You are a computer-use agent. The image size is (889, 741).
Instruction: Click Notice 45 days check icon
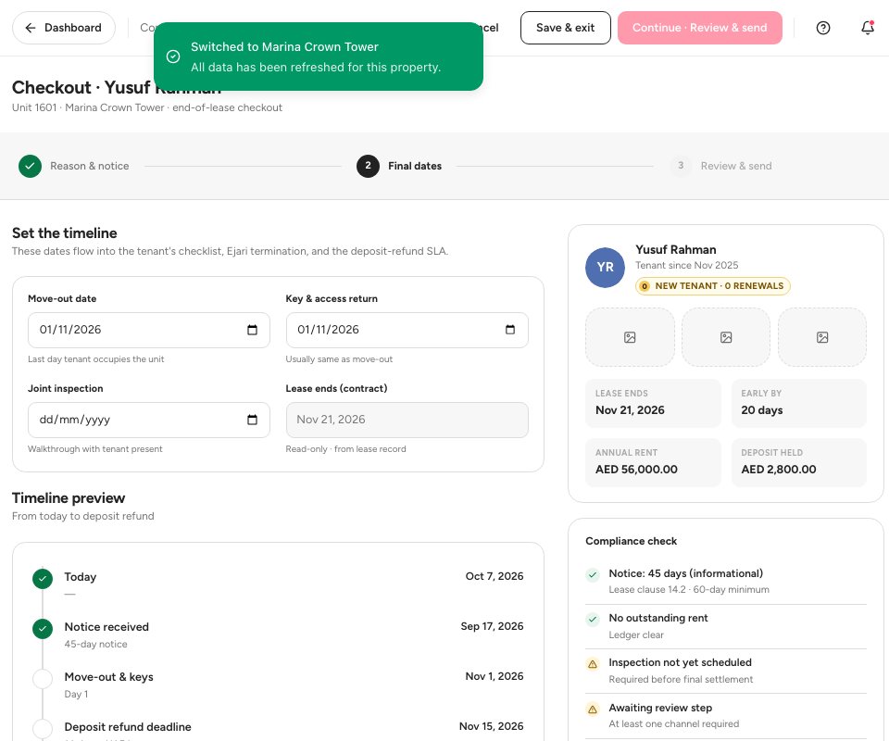pos(593,575)
